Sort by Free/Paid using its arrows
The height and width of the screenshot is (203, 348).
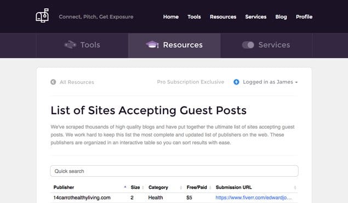coord(210,188)
